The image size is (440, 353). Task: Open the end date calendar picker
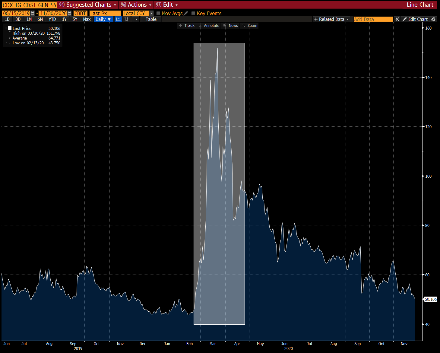coord(70,13)
